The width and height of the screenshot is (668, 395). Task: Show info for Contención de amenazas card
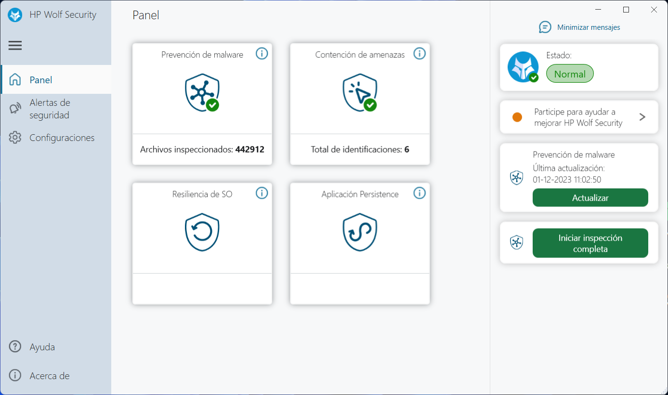pos(419,53)
